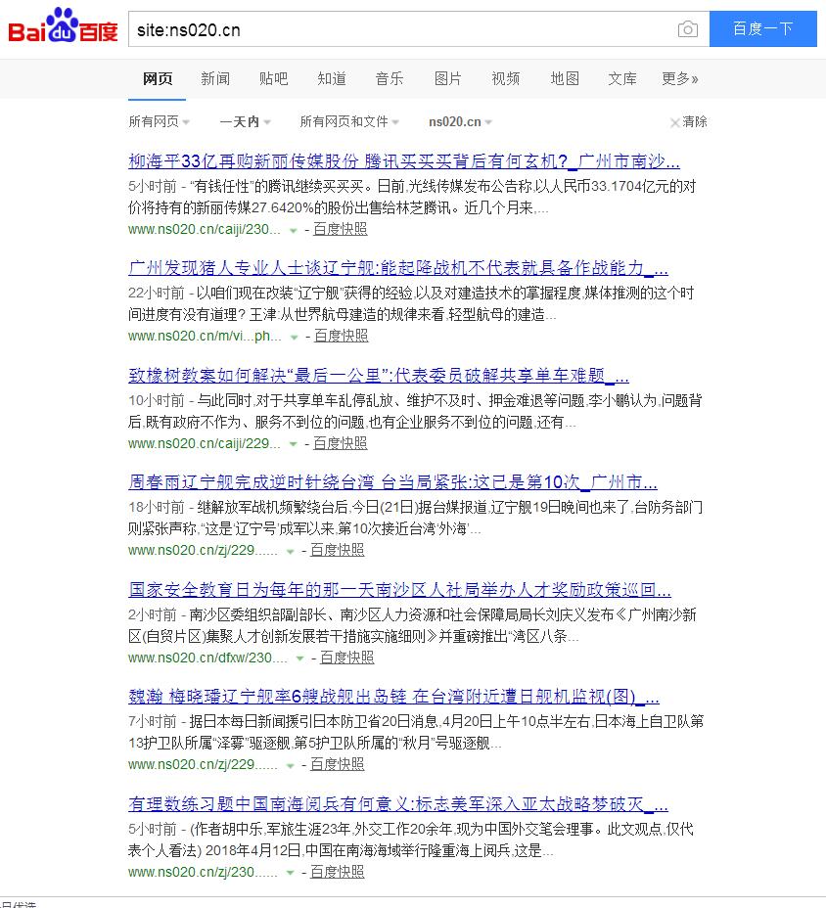Open the 文库 tab
The image size is (826, 908).
point(622,78)
